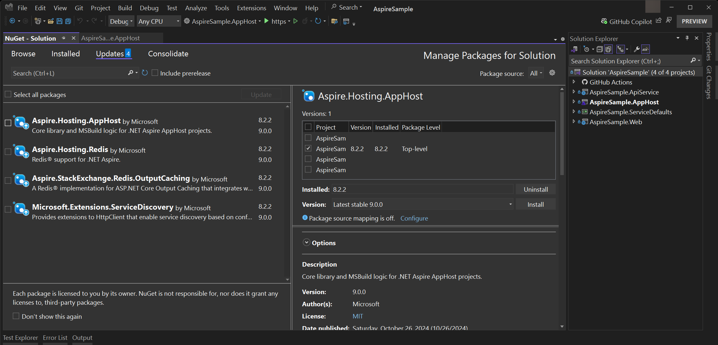The image size is (718, 345).
Task: Open the Extensions menu
Action: tap(251, 8)
